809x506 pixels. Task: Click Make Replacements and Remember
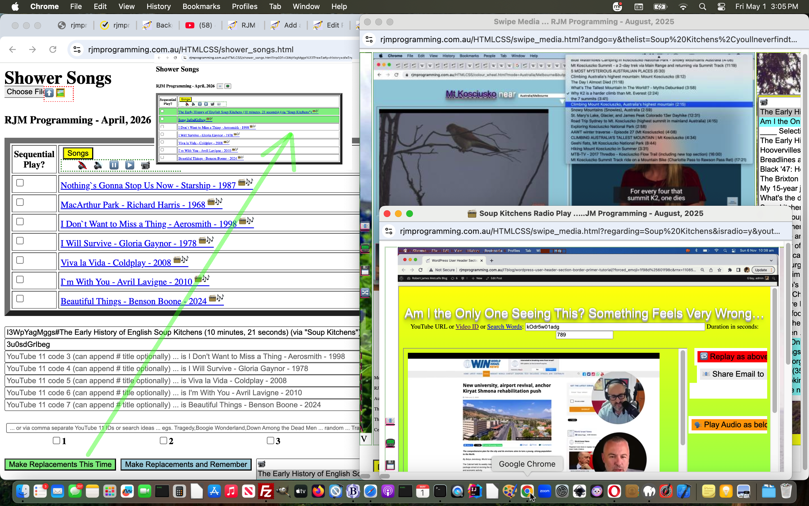pyautogui.click(x=186, y=464)
